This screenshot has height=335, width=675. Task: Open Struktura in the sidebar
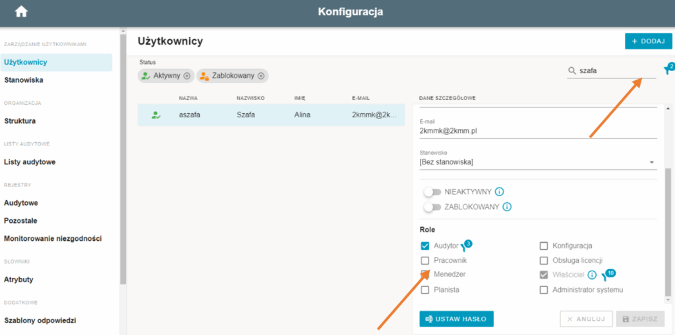pos(20,121)
